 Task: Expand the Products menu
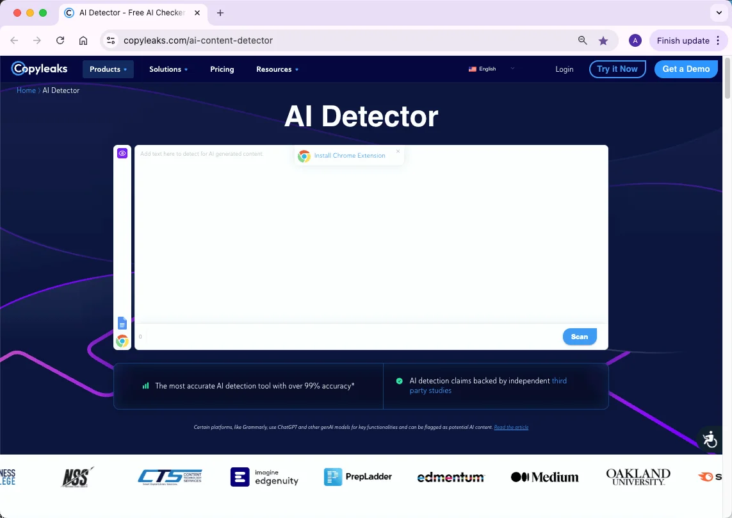click(x=108, y=69)
